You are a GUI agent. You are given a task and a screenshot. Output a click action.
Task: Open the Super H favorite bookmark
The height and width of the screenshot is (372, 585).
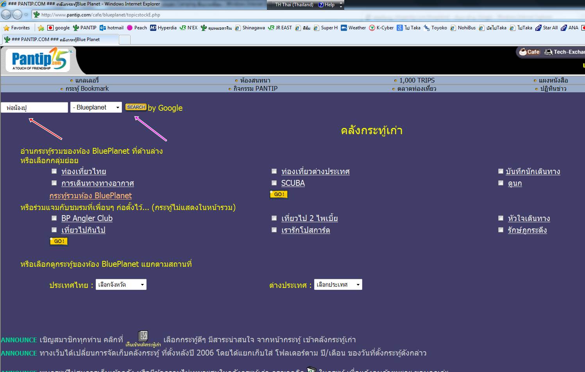(326, 28)
